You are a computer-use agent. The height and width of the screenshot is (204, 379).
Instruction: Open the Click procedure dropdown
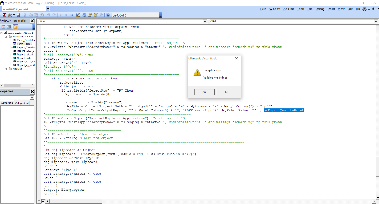(376, 22)
